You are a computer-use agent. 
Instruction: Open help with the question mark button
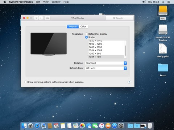[129, 82]
